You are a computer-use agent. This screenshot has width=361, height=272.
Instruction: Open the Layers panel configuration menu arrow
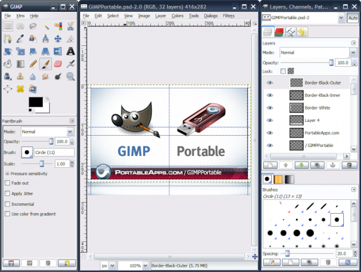pyautogui.click(x=354, y=43)
